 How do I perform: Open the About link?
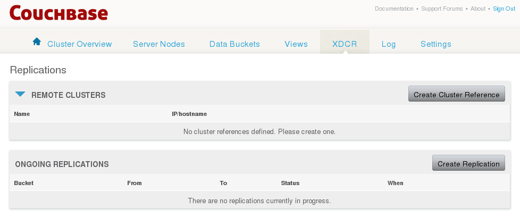(x=478, y=9)
